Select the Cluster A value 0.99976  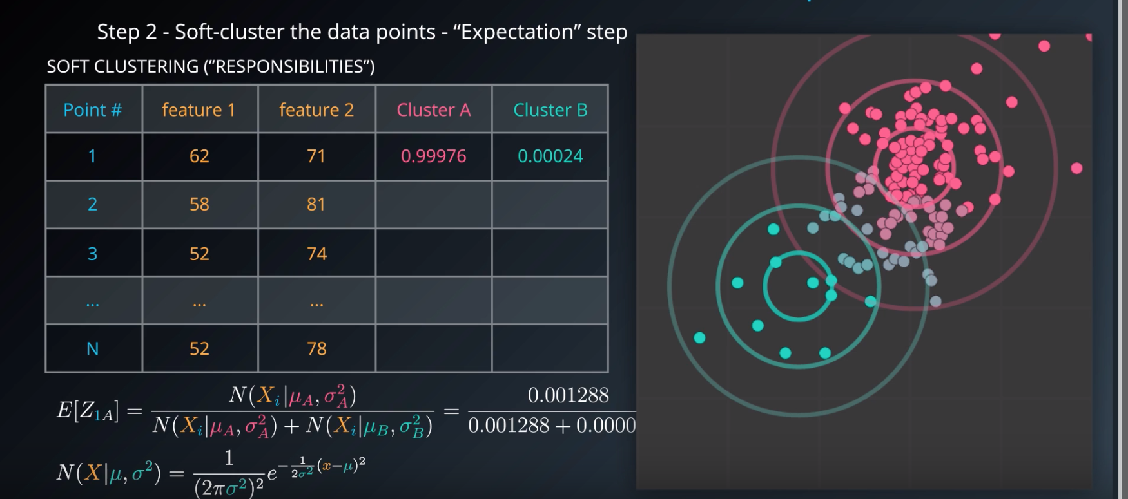coord(433,156)
